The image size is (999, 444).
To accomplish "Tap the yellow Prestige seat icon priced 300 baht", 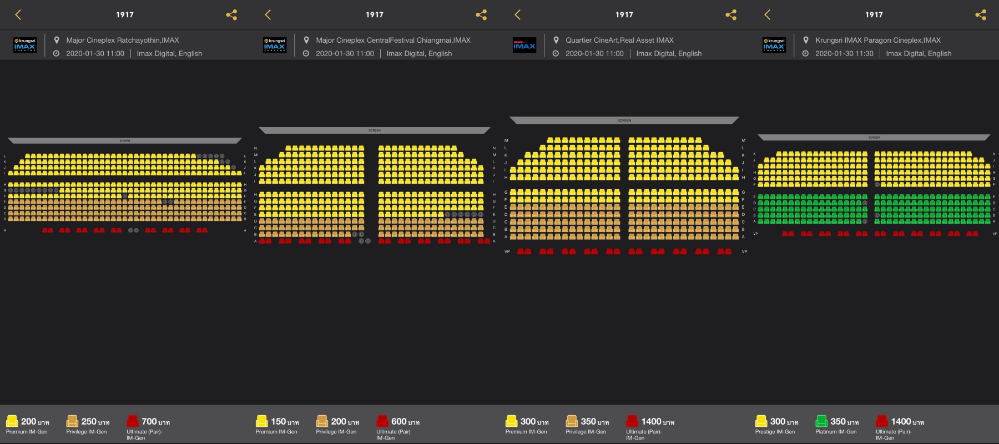I will click(761, 421).
